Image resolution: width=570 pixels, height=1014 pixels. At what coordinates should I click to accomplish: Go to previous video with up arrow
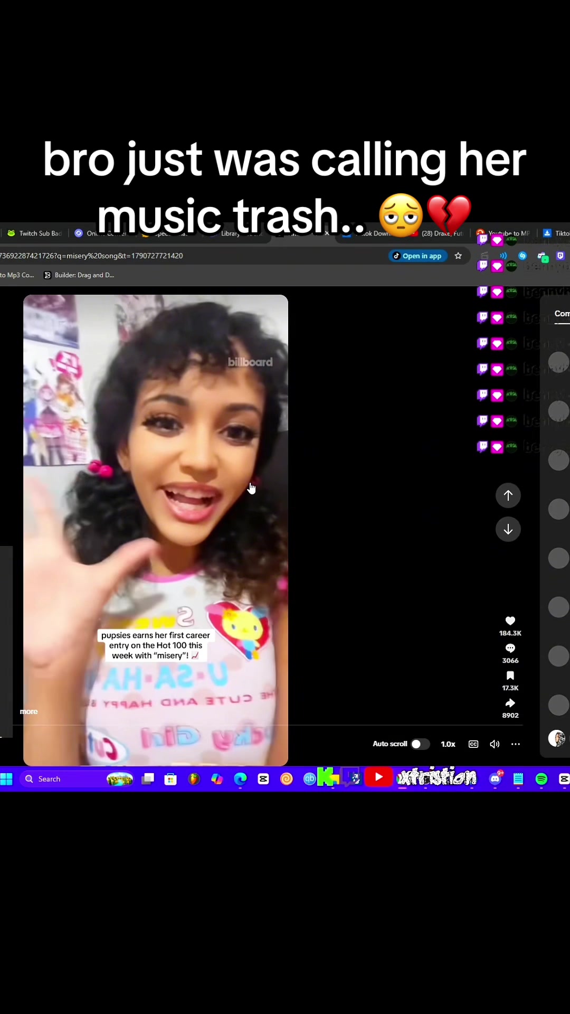point(508,495)
